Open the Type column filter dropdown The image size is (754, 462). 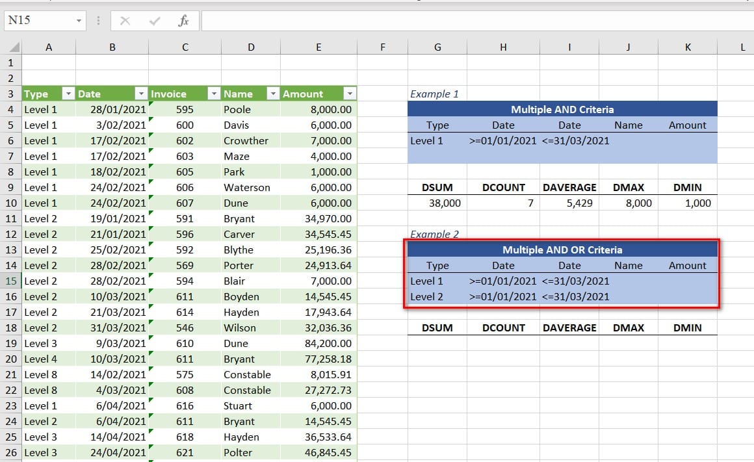coord(68,94)
